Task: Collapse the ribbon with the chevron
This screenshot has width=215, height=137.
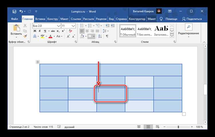Action: [x=204, y=42]
